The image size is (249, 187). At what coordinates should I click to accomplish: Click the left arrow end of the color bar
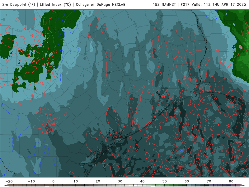(7, 185)
